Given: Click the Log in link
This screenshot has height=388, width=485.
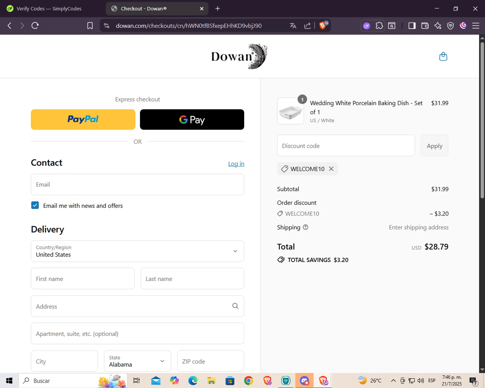Looking at the screenshot, I should [x=236, y=164].
